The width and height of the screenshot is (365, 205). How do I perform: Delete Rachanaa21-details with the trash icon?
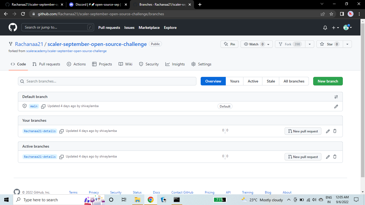click(x=335, y=131)
